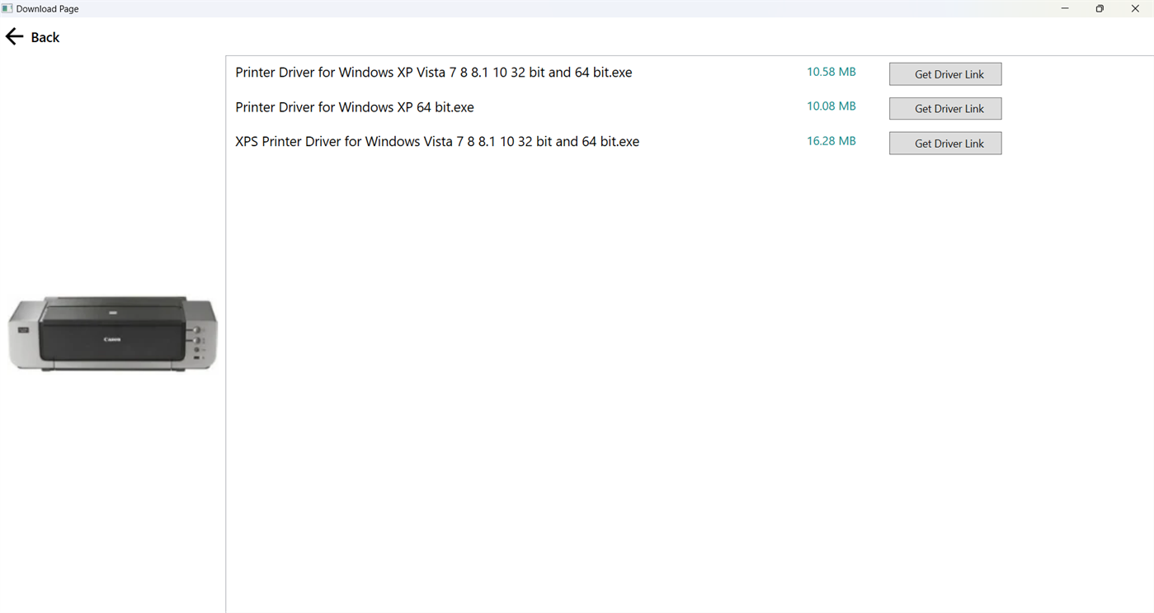Click the Download Page app icon in titlebar
Image resolution: width=1154 pixels, height=613 pixels.
tap(7, 8)
